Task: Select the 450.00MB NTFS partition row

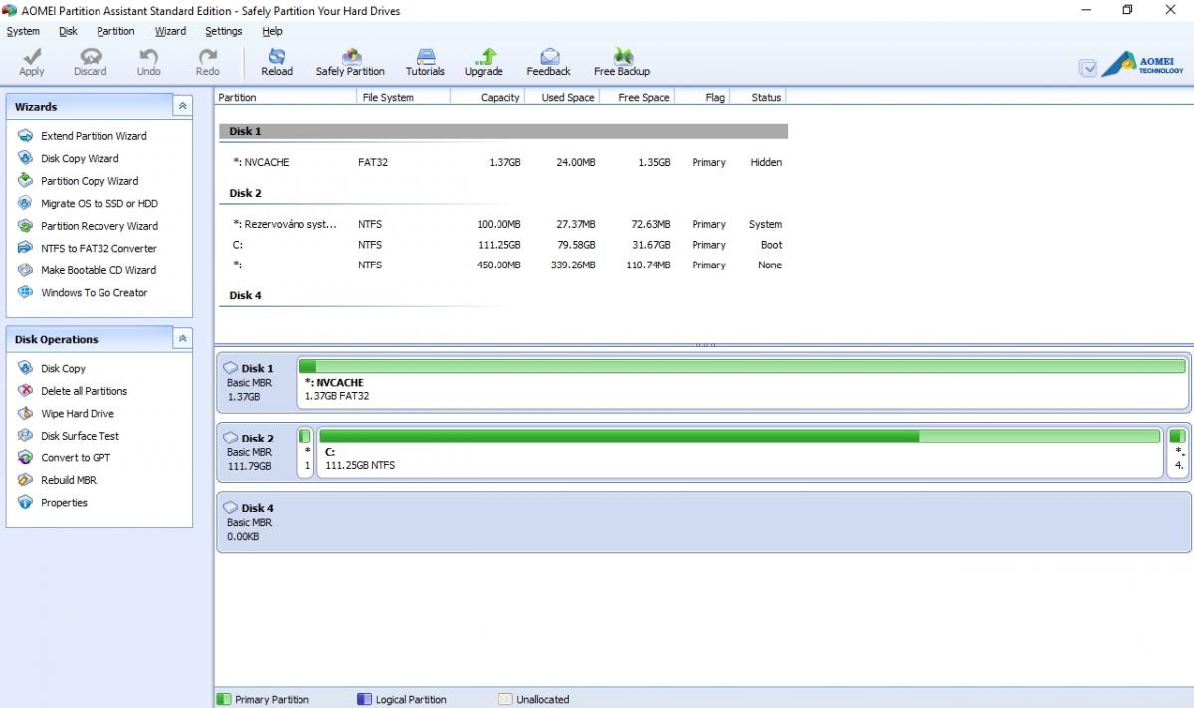Action: pos(502,265)
